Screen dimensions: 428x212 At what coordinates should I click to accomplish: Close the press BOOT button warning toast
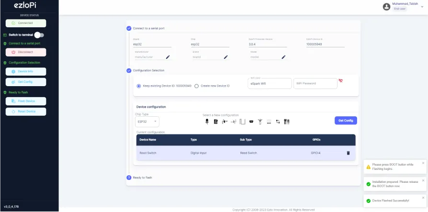[423, 163]
